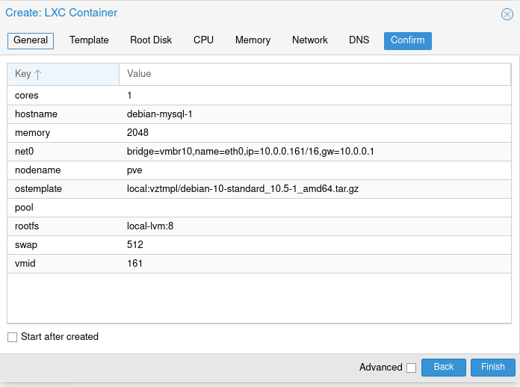Click the ostemplate row
The height and width of the screenshot is (387, 520).
(x=259, y=189)
